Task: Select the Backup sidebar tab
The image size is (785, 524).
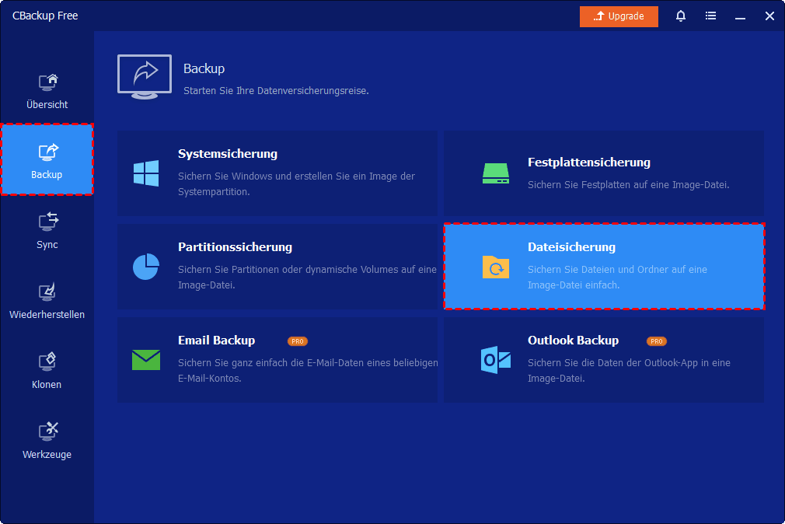Action: click(x=47, y=160)
